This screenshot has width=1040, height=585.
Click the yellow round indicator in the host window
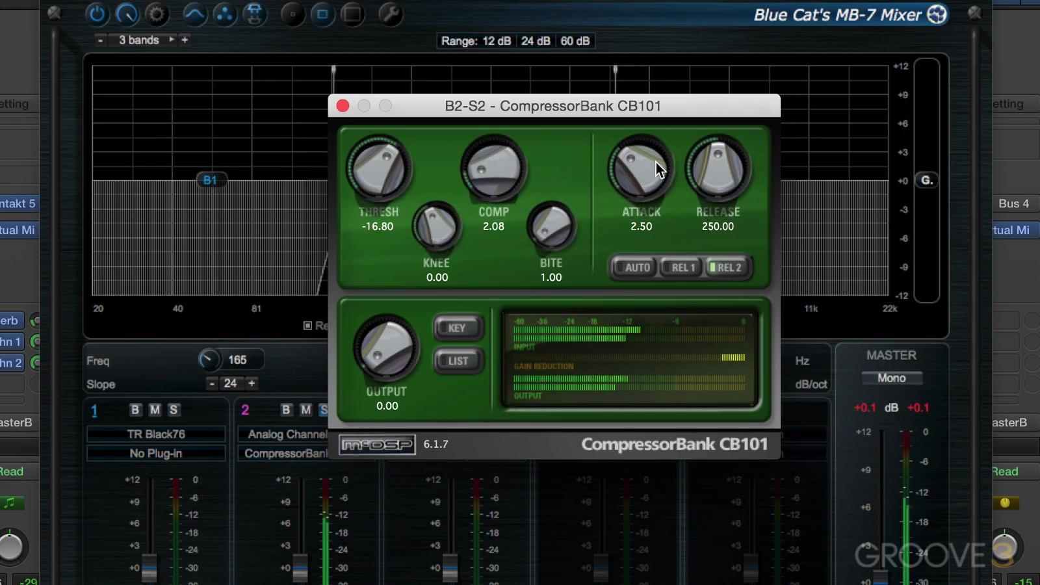(x=1005, y=502)
